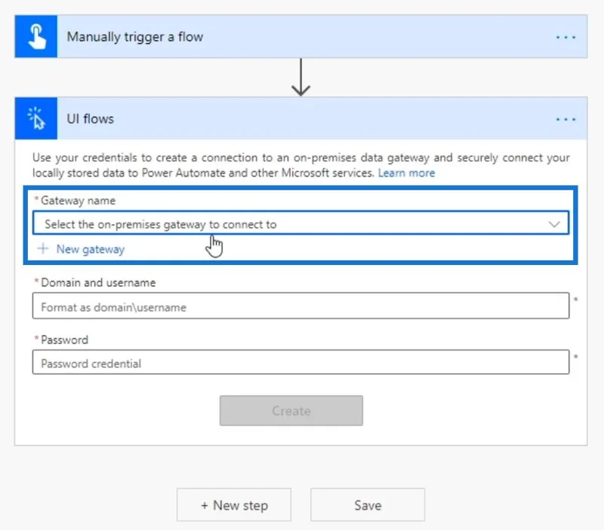
Task: Select the Manually trigger a flow title
Action: tap(135, 37)
